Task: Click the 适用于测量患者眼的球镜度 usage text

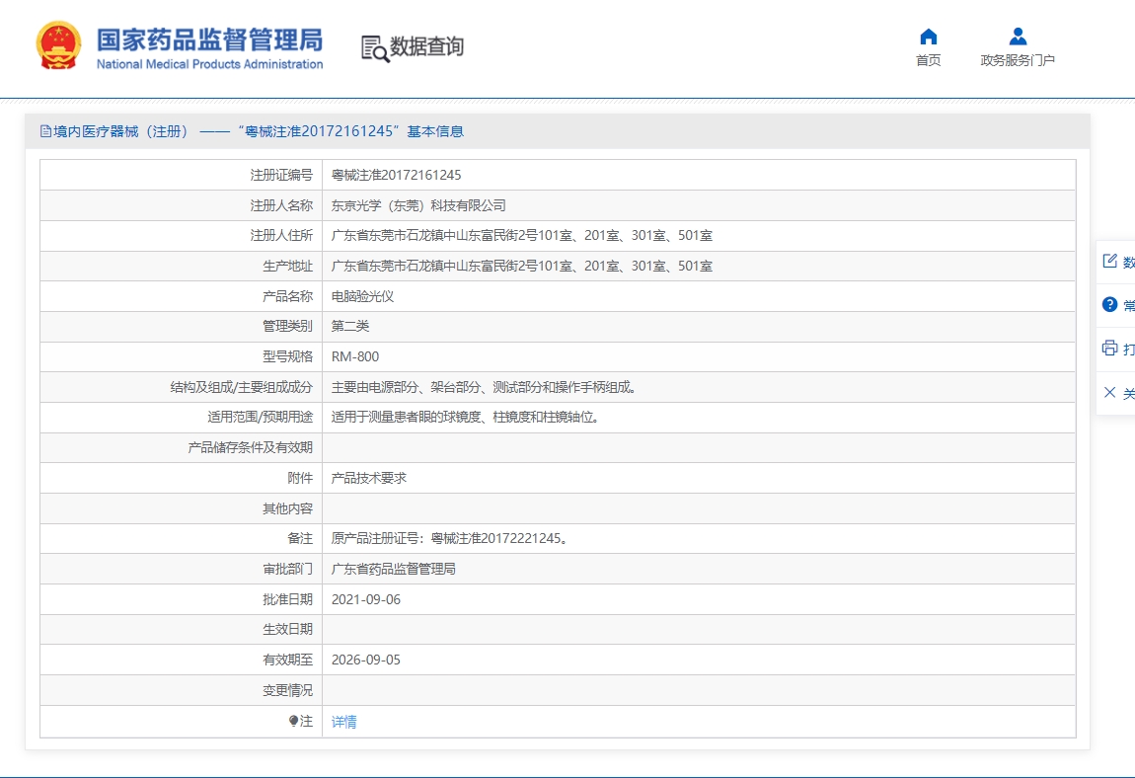Action: tap(466, 418)
